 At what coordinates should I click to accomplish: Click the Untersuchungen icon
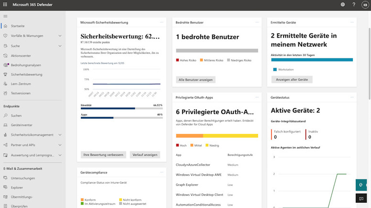[x=5, y=178]
